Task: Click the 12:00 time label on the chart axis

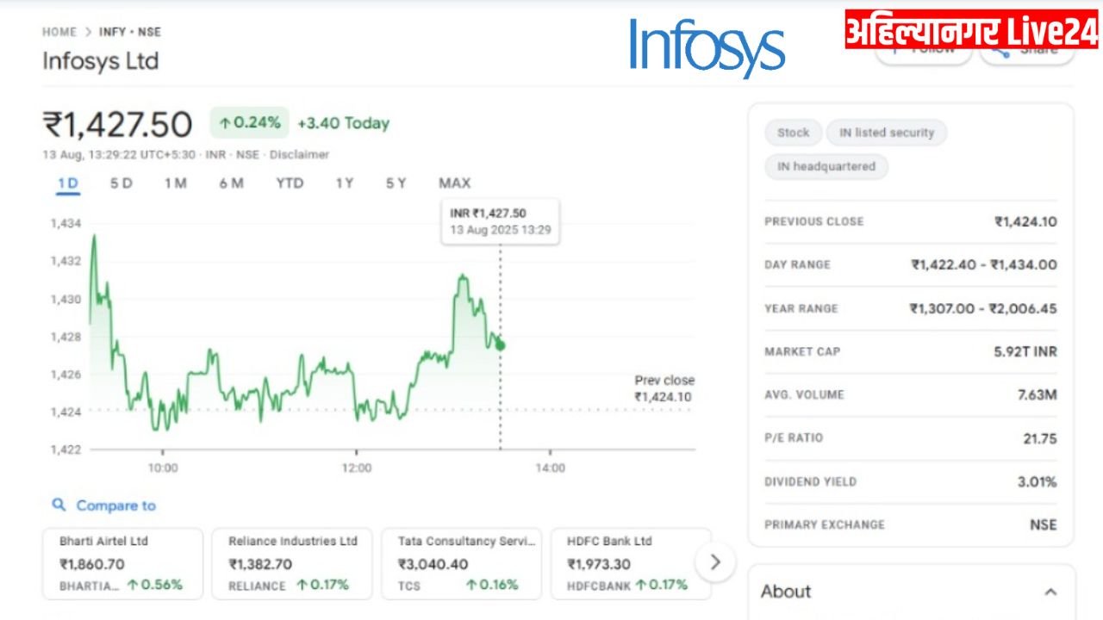Action: click(357, 468)
